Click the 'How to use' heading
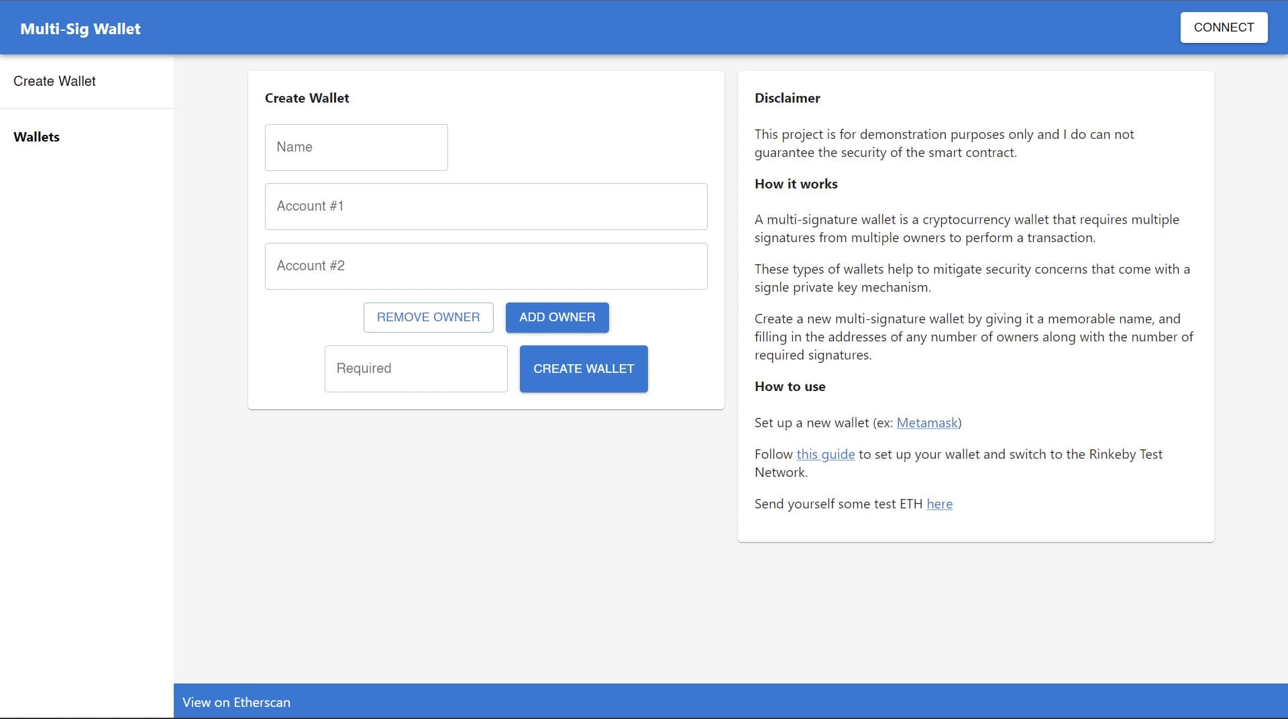 (790, 386)
